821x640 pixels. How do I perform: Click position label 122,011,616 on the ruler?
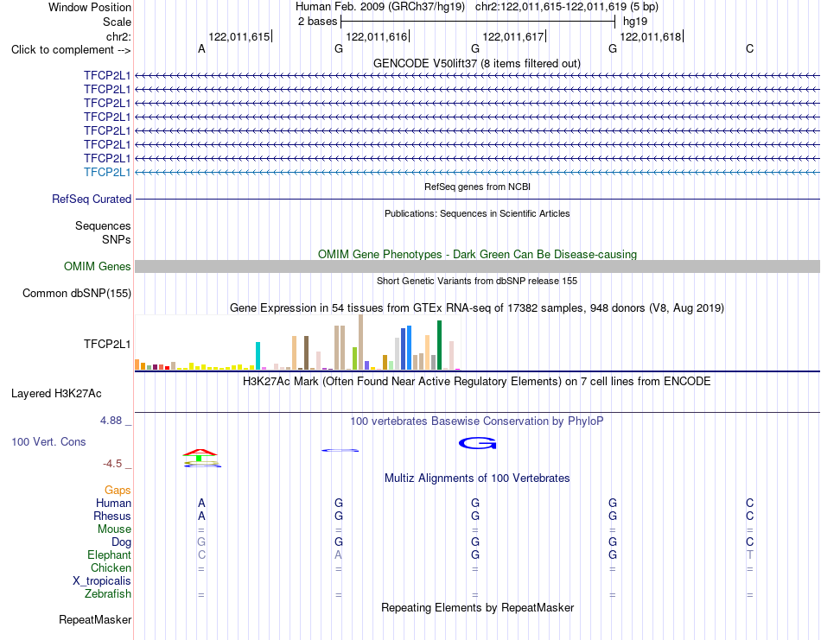(377, 36)
